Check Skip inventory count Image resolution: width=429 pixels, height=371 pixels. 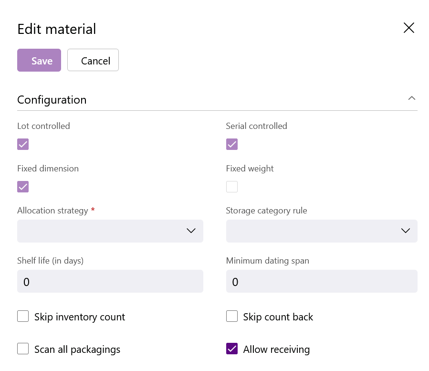[23, 316]
